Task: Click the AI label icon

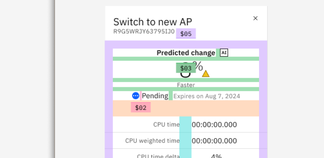Action: [x=224, y=53]
